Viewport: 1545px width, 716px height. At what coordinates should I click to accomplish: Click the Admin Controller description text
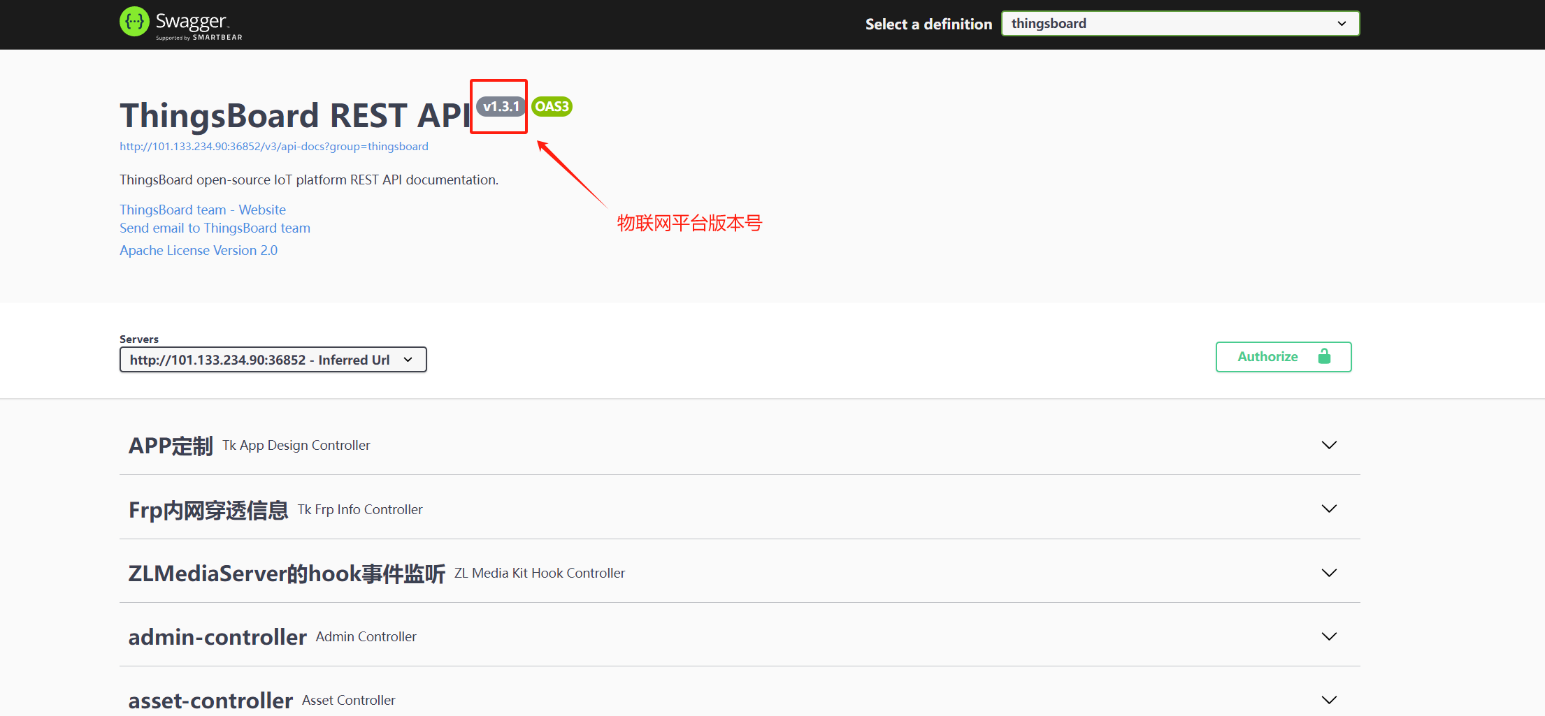point(366,637)
